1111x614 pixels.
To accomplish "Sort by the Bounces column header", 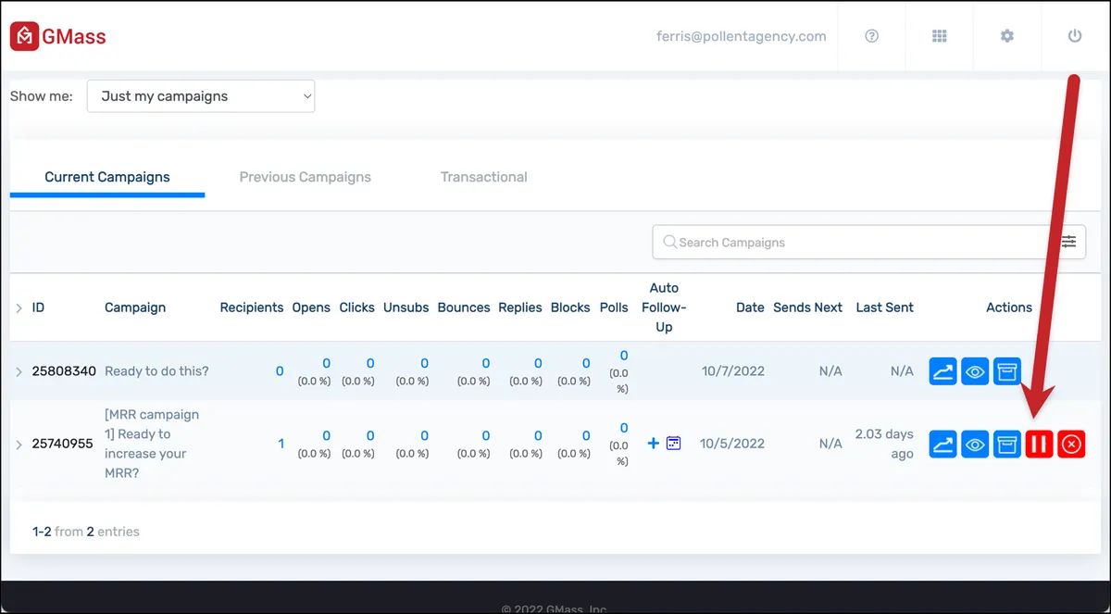I will pos(464,307).
